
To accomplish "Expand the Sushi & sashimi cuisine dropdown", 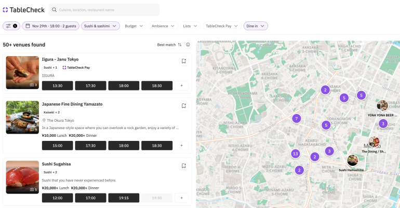I will coord(100,26).
